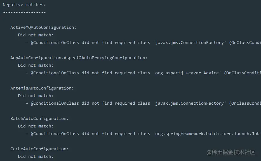Click '@ConditionalOnClass' in the BatchAutoConfiguration line
The width and height of the screenshot is (261, 161).
coord(55,134)
